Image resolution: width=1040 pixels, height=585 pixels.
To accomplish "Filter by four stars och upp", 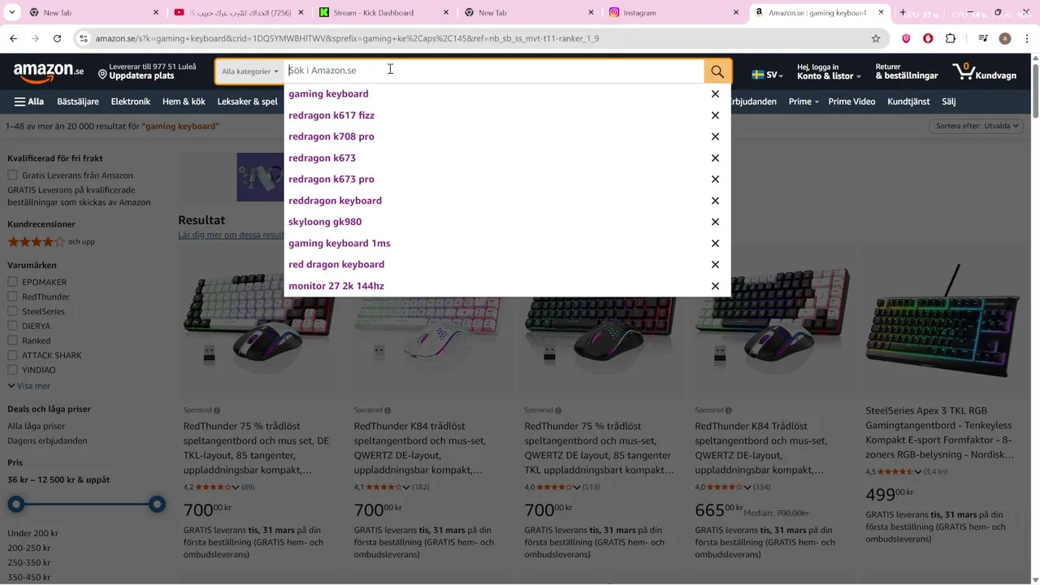I will pyautogui.click(x=51, y=241).
